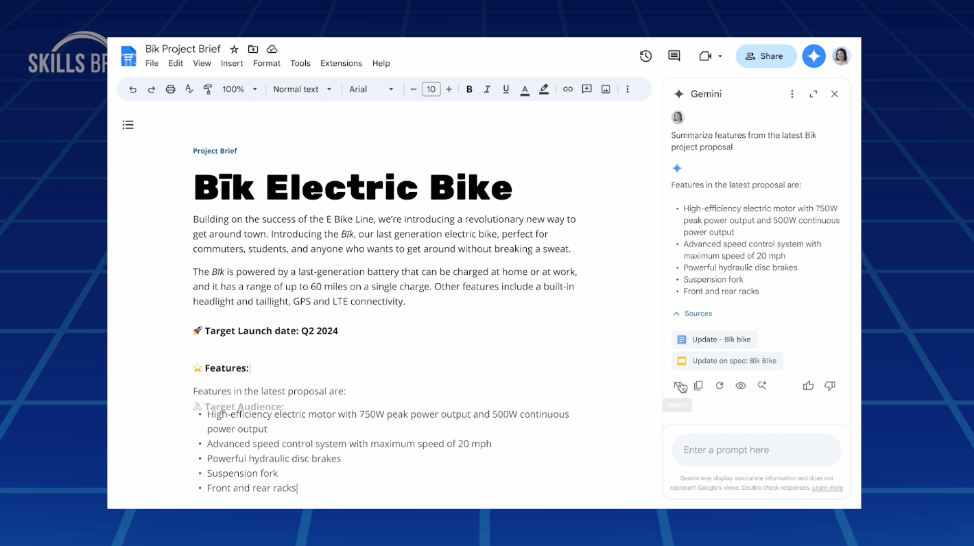
Task: Open the 'Update on spec: Bīk Bike' source
Action: click(x=727, y=361)
